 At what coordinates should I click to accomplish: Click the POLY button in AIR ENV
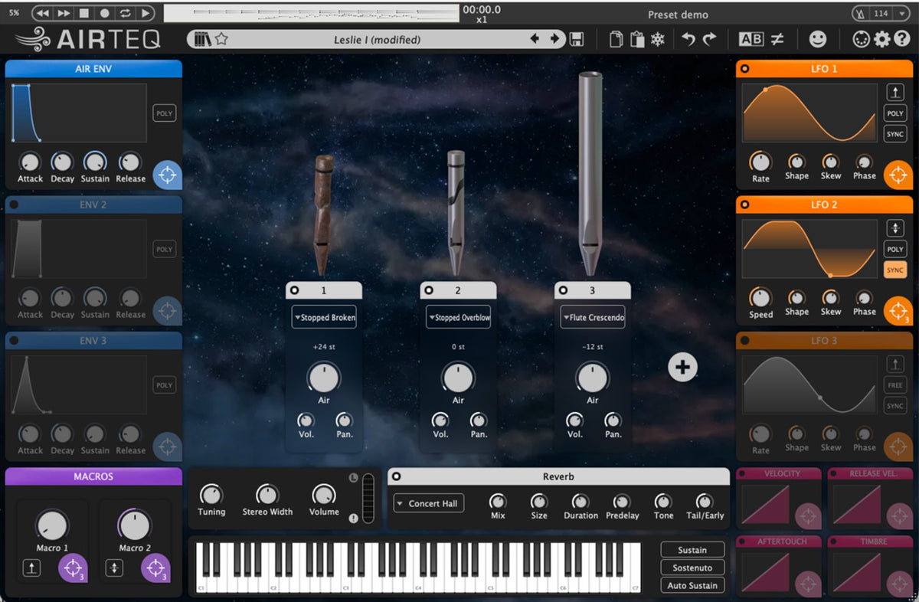tap(165, 113)
